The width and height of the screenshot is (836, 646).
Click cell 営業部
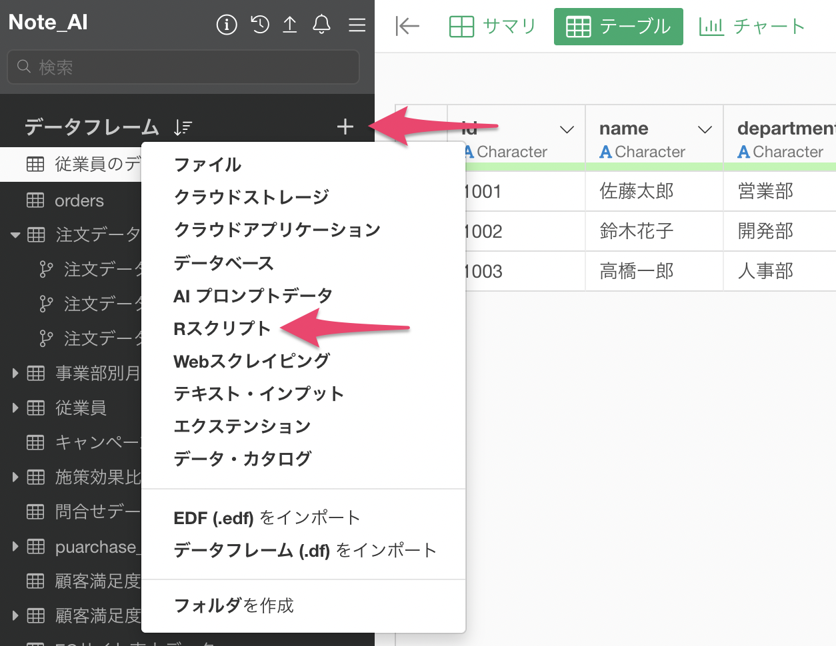(780, 192)
